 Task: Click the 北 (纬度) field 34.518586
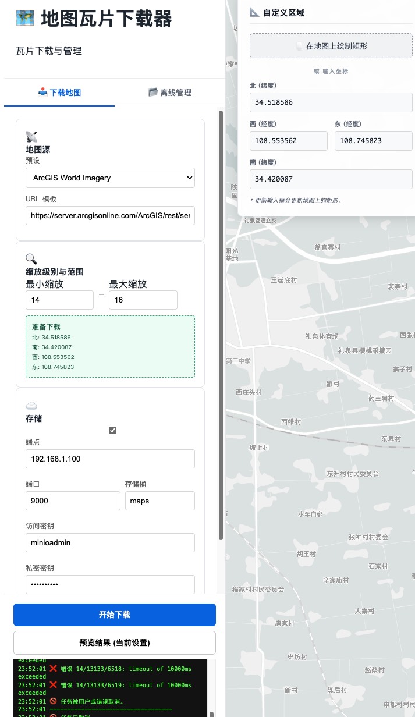(x=331, y=102)
